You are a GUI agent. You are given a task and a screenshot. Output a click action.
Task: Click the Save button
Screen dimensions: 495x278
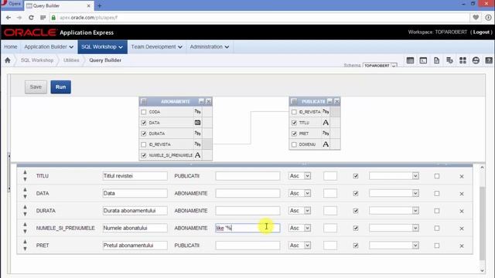click(x=36, y=87)
